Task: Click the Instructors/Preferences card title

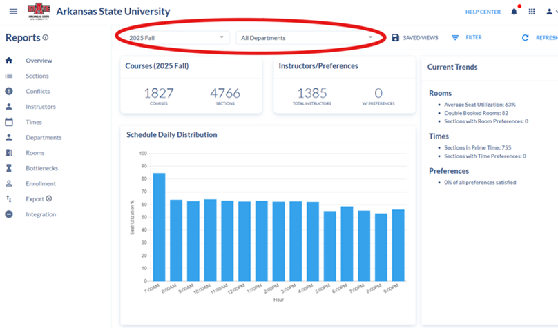Action: [318, 66]
